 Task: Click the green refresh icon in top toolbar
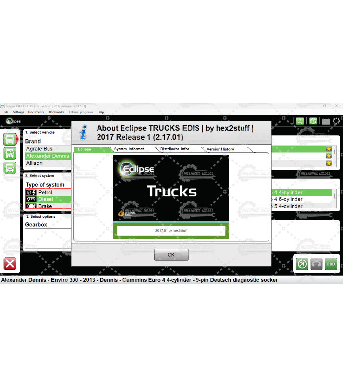pyautogui.click(x=313, y=121)
